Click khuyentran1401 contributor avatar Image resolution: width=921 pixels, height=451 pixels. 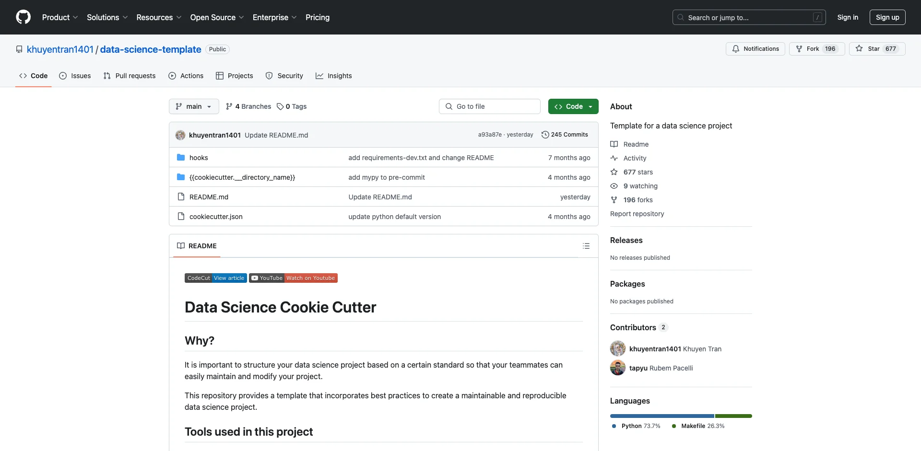618,348
